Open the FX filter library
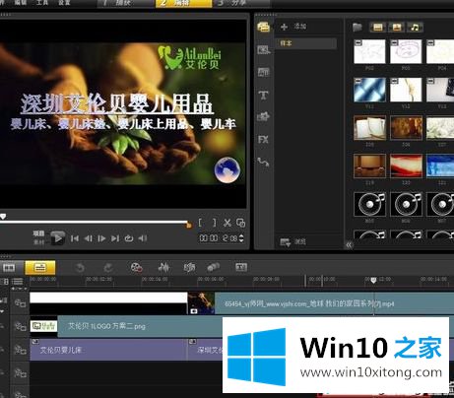The height and width of the screenshot is (398, 454). 263,140
